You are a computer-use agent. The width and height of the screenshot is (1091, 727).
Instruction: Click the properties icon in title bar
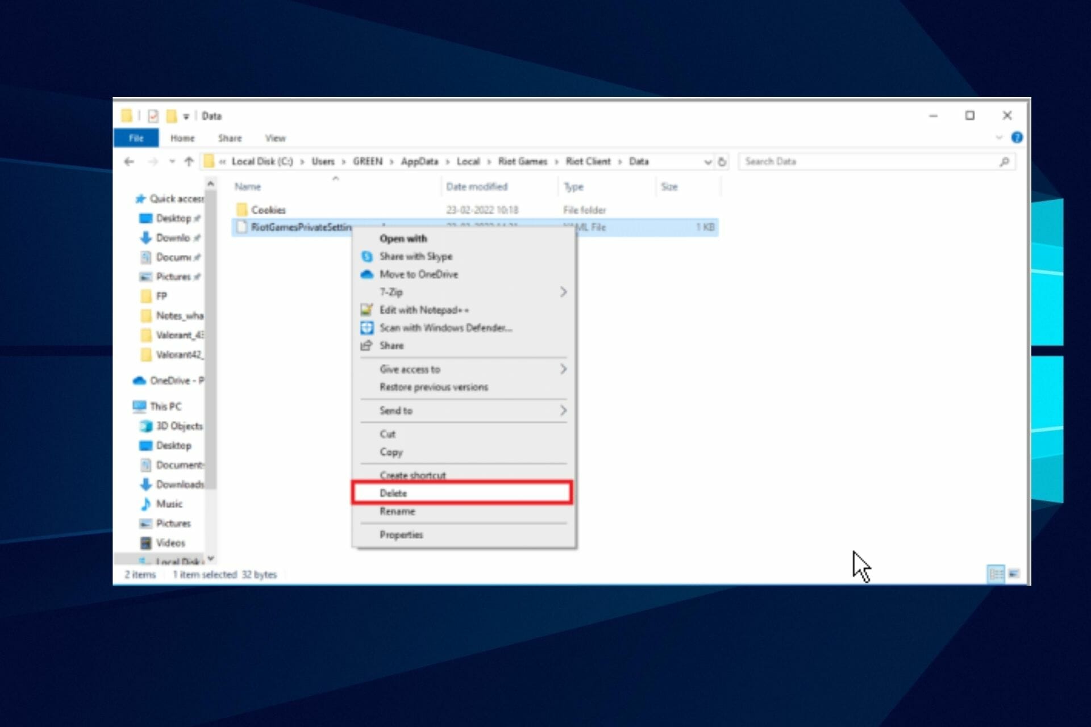tap(153, 116)
